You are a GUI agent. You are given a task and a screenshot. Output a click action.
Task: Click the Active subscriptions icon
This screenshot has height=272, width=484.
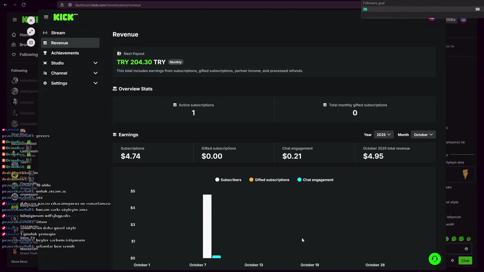pos(175,105)
